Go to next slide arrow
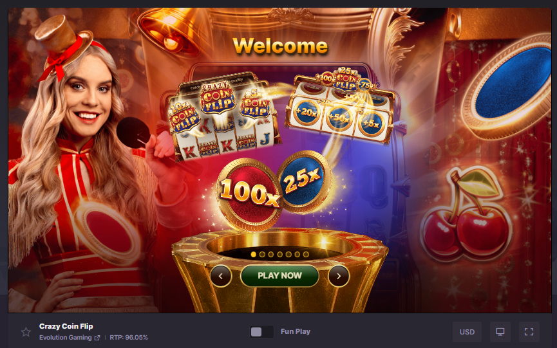This screenshot has width=557, height=348. (339, 276)
